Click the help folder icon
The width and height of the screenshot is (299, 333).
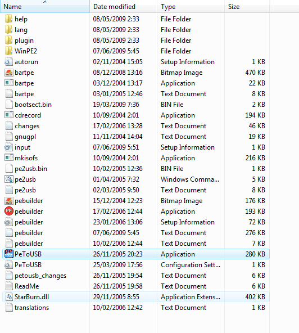(8, 19)
